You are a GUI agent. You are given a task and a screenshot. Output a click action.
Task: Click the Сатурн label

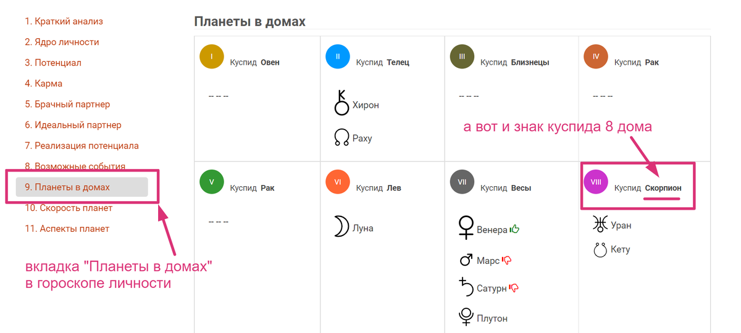click(x=492, y=289)
